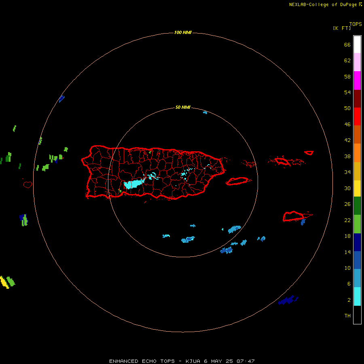Click the "50 NMI" range ring label
This screenshot has width=364, height=364.
[183, 107]
